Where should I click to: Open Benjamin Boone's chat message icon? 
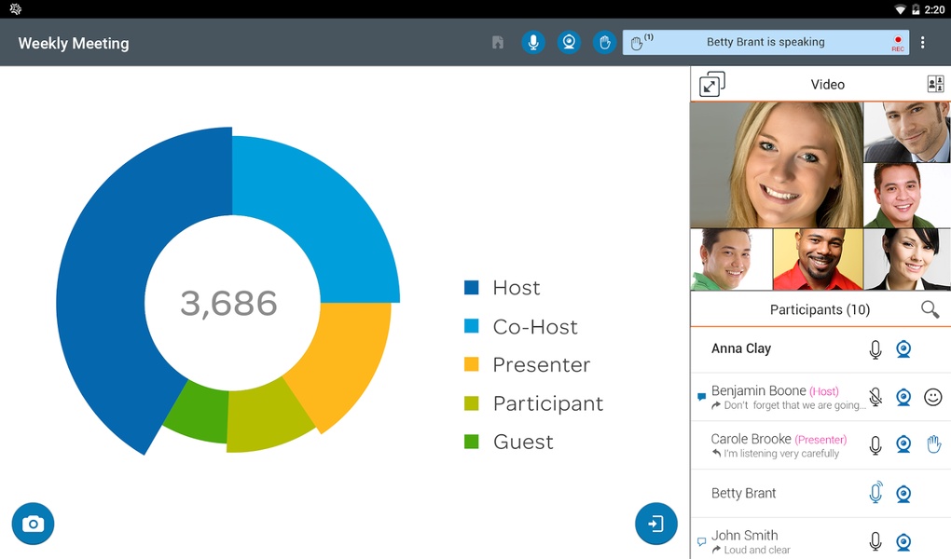coord(702,397)
